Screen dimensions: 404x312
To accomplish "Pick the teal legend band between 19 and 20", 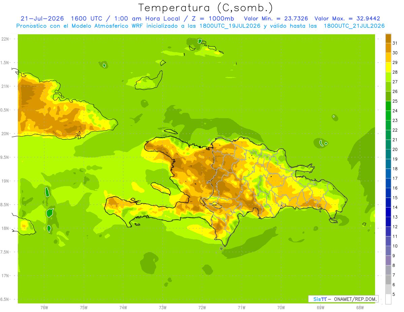I will pyautogui.click(x=388, y=154).
